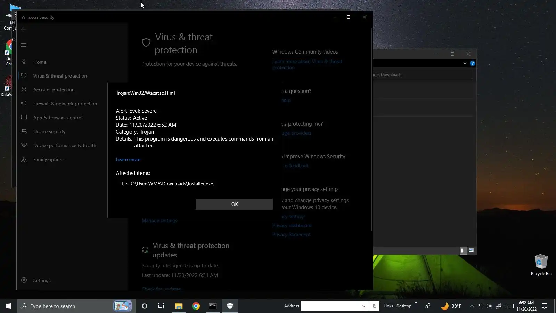Click the Windows Security shield taskbar icon
This screenshot has width=556, height=313.
[x=230, y=306]
